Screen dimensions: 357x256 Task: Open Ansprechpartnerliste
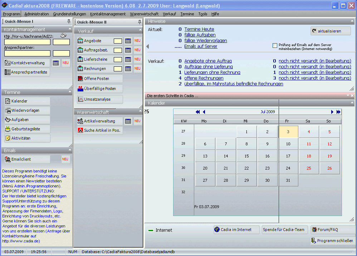tap(27, 72)
